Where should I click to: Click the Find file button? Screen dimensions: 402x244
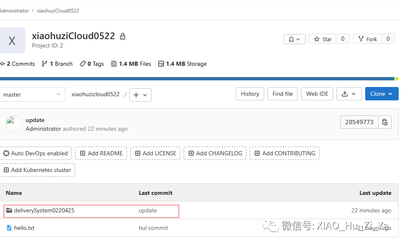coord(283,94)
